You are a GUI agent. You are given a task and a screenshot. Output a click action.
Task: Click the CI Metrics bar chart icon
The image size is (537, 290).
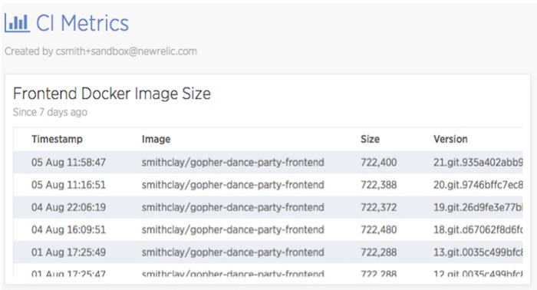[x=17, y=23]
